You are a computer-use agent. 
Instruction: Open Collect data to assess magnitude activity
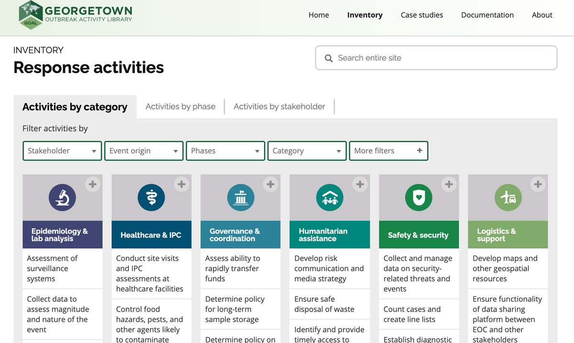(x=63, y=314)
